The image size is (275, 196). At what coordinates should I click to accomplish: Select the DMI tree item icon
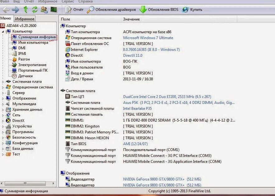click(x=15, y=48)
